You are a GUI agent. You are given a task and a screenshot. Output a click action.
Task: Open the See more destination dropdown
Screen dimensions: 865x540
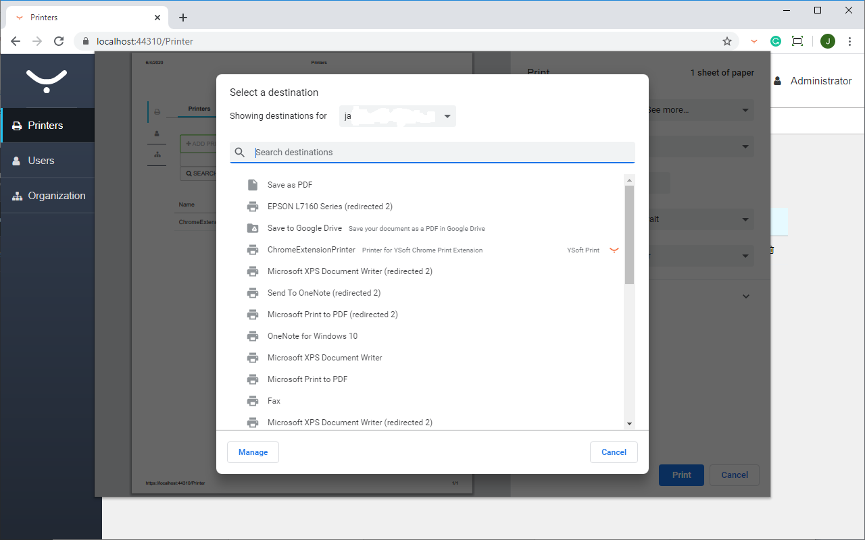(745, 109)
